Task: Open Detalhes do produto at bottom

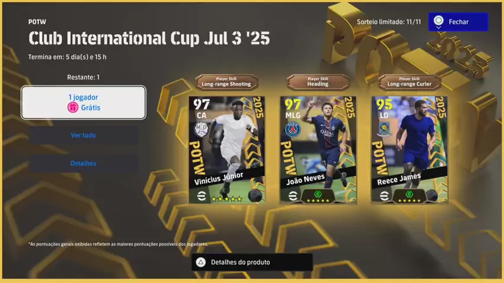Action: (x=253, y=262)
